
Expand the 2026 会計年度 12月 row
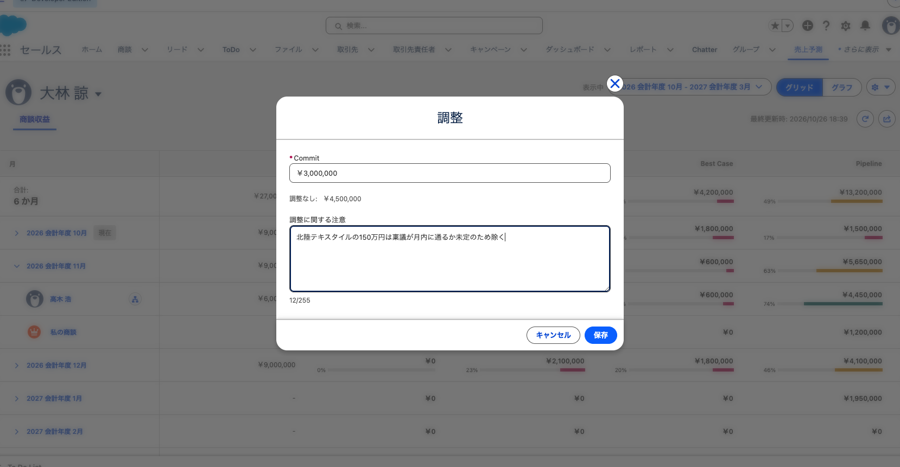coord(17,366)
